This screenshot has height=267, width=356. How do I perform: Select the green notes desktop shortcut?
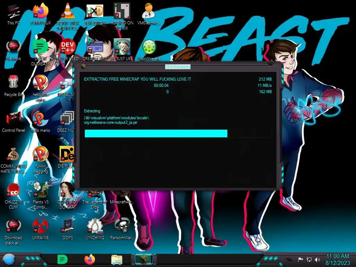[x=40, y=47]
